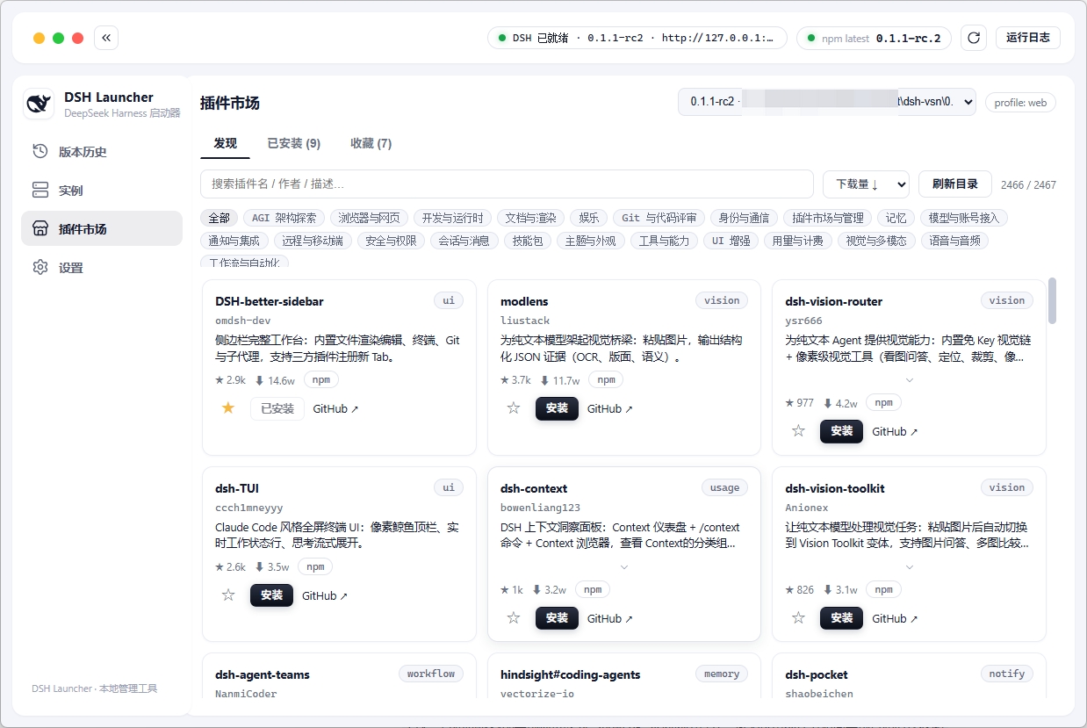Image resolution: width=1087 pixels, height=728 pixels.
Task: Click 刷新目录 button
Action: click(955, 184)
